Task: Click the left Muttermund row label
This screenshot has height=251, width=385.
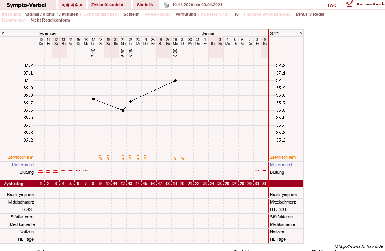Action: [23, 165]
